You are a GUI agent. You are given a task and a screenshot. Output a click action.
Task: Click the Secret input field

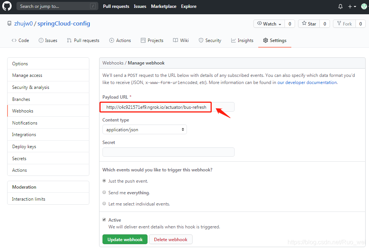point(169,152)
